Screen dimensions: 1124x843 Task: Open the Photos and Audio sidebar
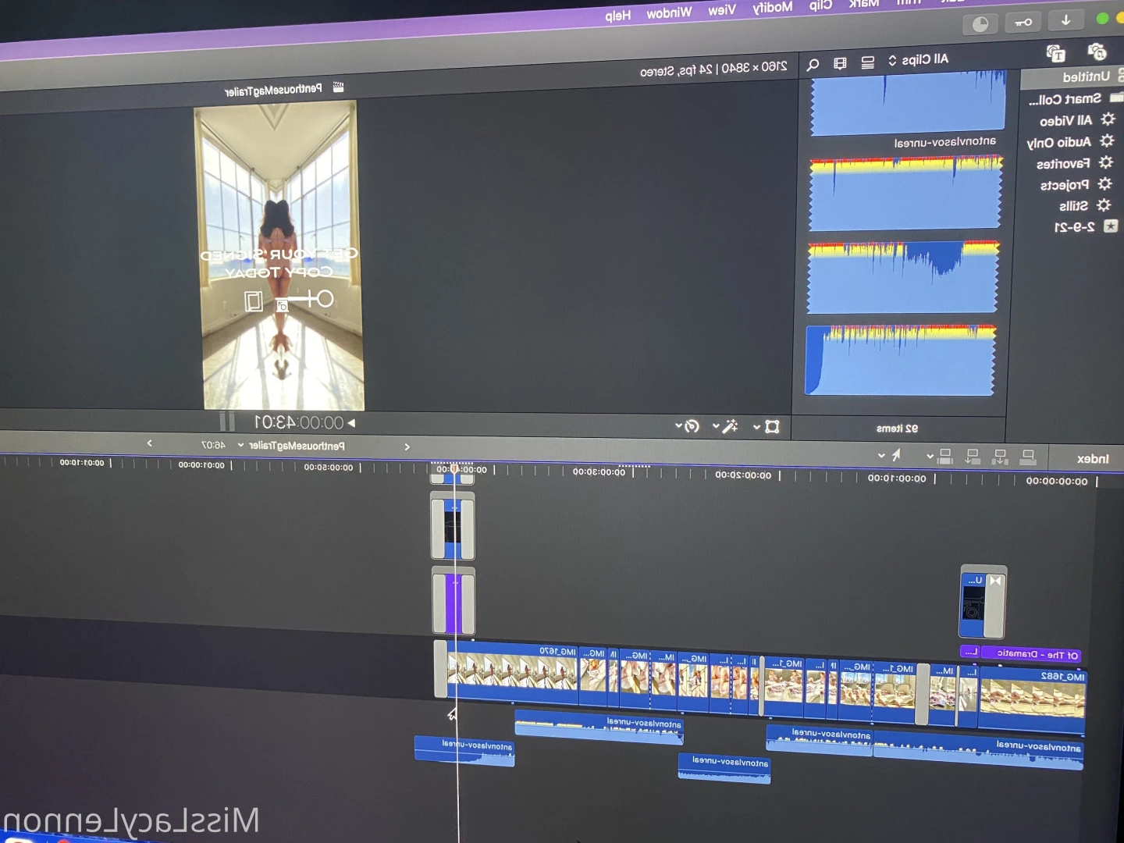point(1097,52)
